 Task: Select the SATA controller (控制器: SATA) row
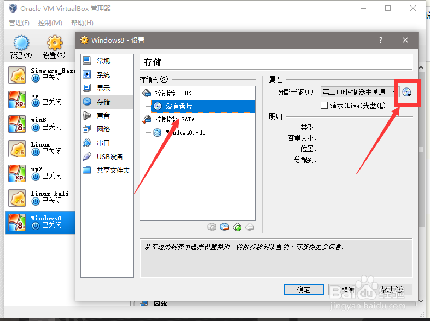tap(197, 119)
